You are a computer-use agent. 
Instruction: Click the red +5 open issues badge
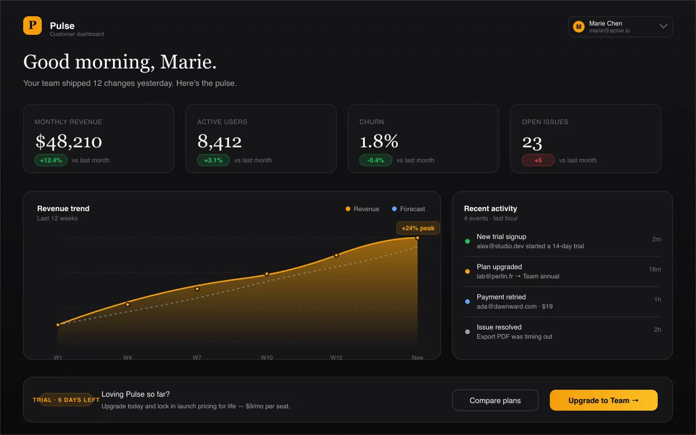[538, 160]
